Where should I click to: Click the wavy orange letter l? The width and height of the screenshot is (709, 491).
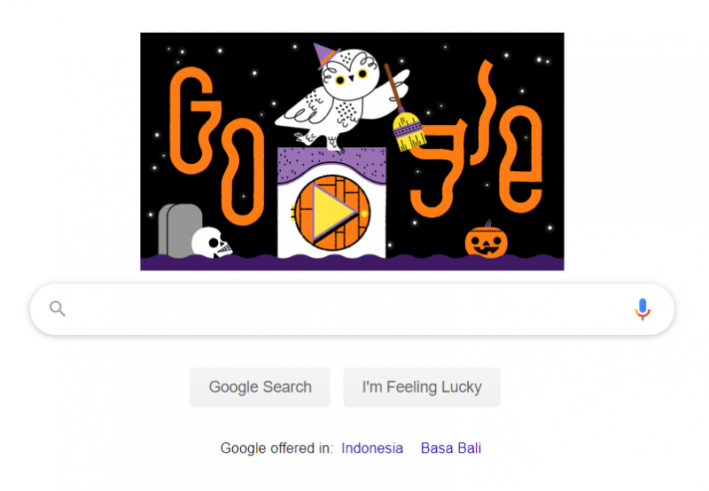point(483,113)
